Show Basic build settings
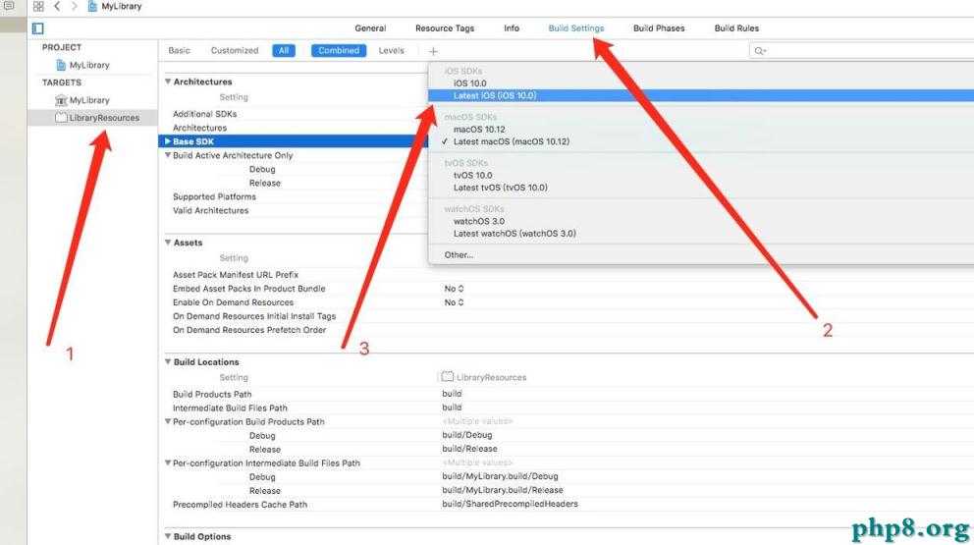Viewport: 974px width, 545px height. click(179, 50)
